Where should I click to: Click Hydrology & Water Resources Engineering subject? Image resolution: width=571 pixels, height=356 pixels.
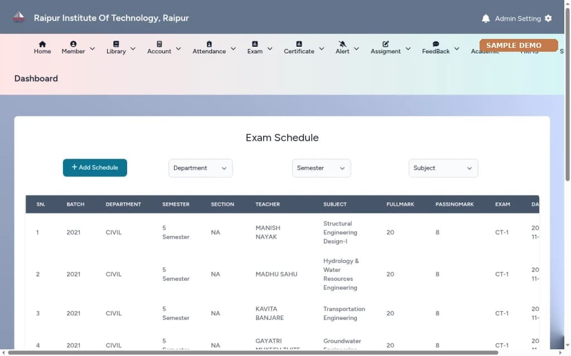tap(341, 274)
